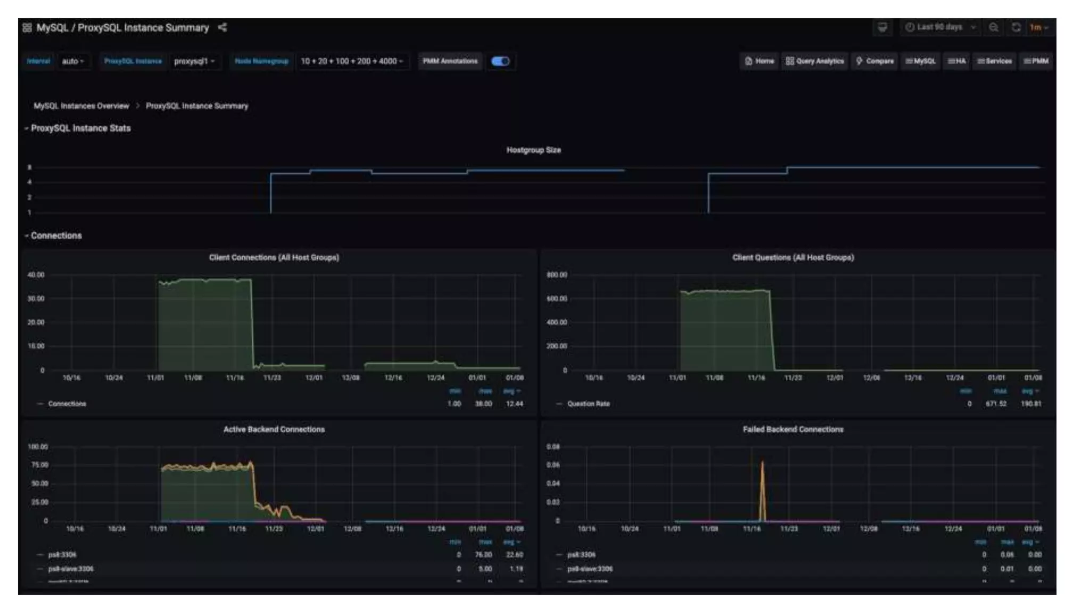Toggle the Connections series in the legend
1090x613 pixels.
(x=67, y=404)
